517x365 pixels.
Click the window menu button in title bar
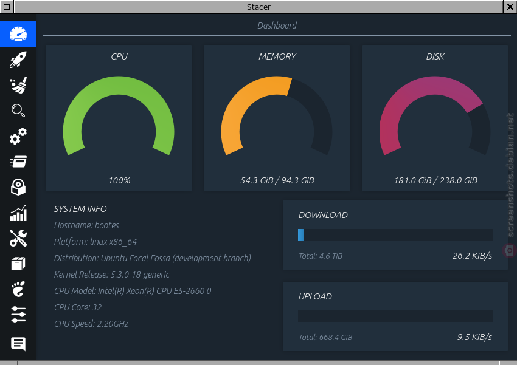click(7, 7)
